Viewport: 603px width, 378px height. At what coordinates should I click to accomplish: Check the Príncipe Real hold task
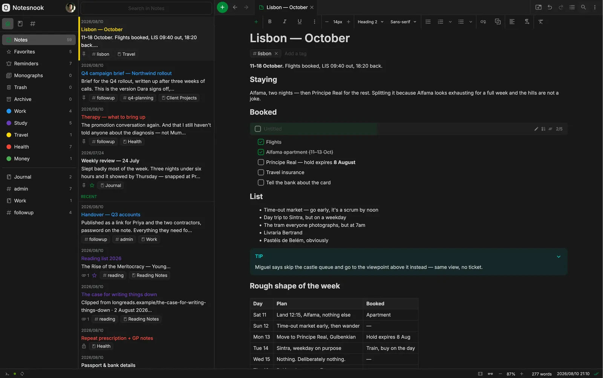(x=261, y=162)
